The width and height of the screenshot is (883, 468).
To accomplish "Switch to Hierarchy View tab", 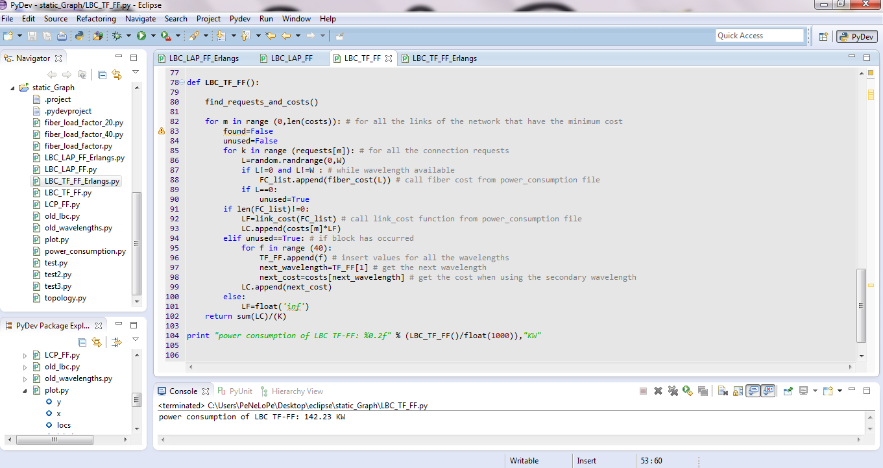I will pyautogui.click(x=291, y=391).
